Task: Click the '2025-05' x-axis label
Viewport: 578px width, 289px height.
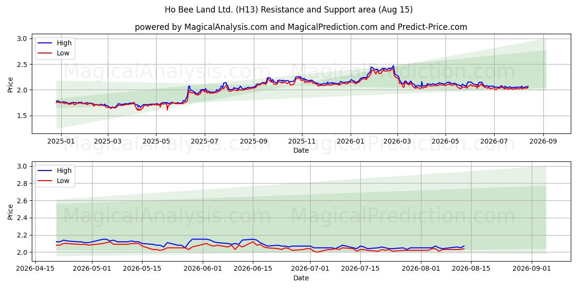Action: point(156,141)
